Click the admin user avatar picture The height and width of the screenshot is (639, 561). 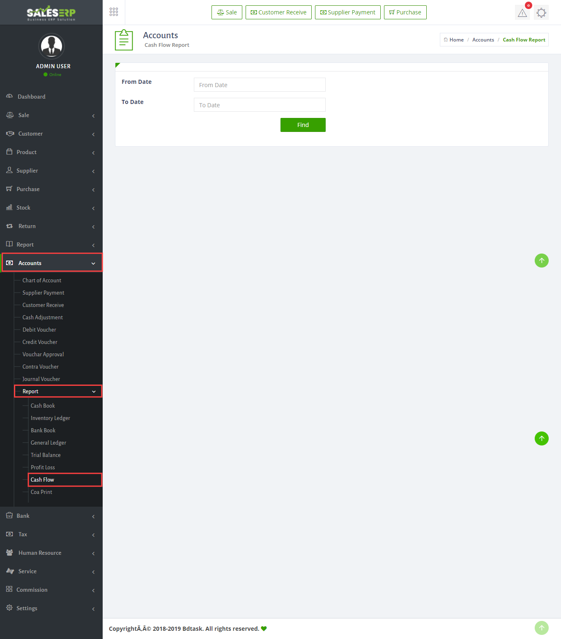coord(51,46)
